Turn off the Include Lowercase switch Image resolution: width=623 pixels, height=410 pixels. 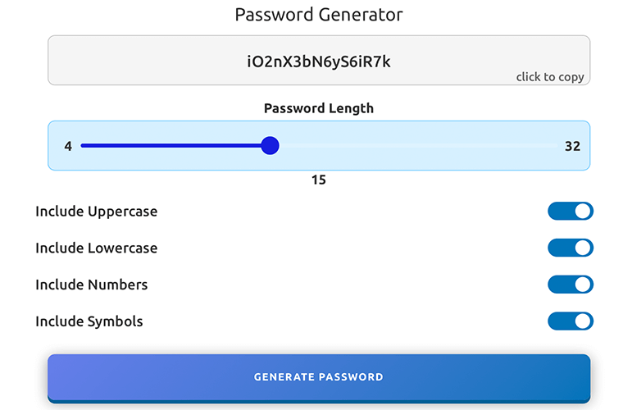coord(571,248)
